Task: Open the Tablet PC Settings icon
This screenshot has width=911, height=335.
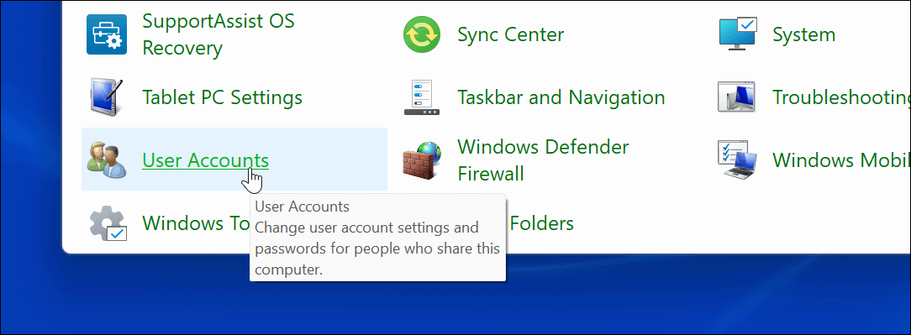Action: 107,97
